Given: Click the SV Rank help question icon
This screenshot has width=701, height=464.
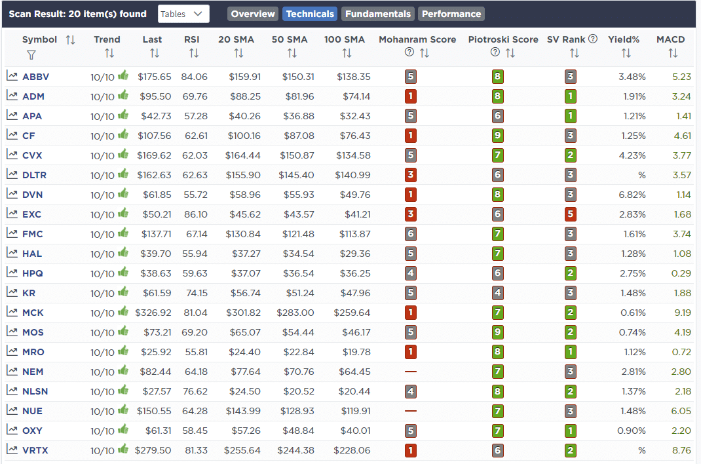Looking at the screenshot, I should coord(593,39).
